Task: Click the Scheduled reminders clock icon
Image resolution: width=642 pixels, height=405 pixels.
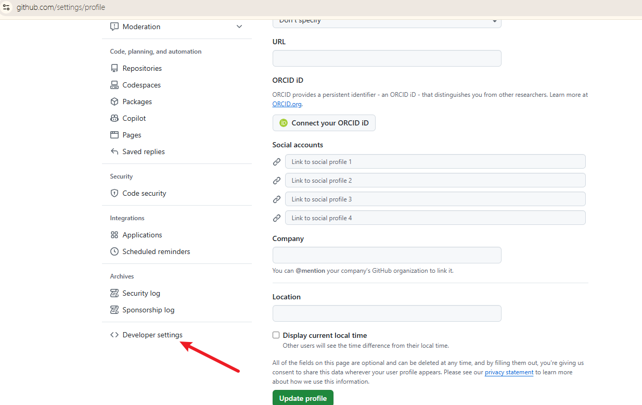Action: click(x=114, y=251)
